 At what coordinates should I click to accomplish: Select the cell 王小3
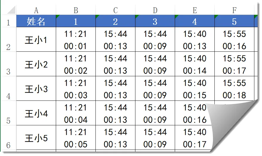[36, 89]
